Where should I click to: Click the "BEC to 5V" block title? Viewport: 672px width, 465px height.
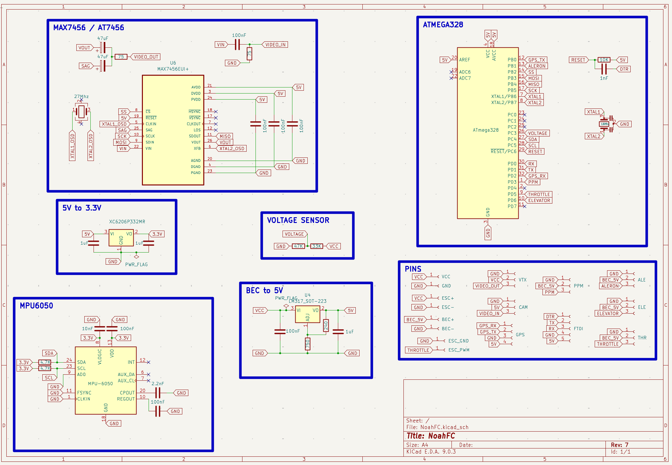264,290
